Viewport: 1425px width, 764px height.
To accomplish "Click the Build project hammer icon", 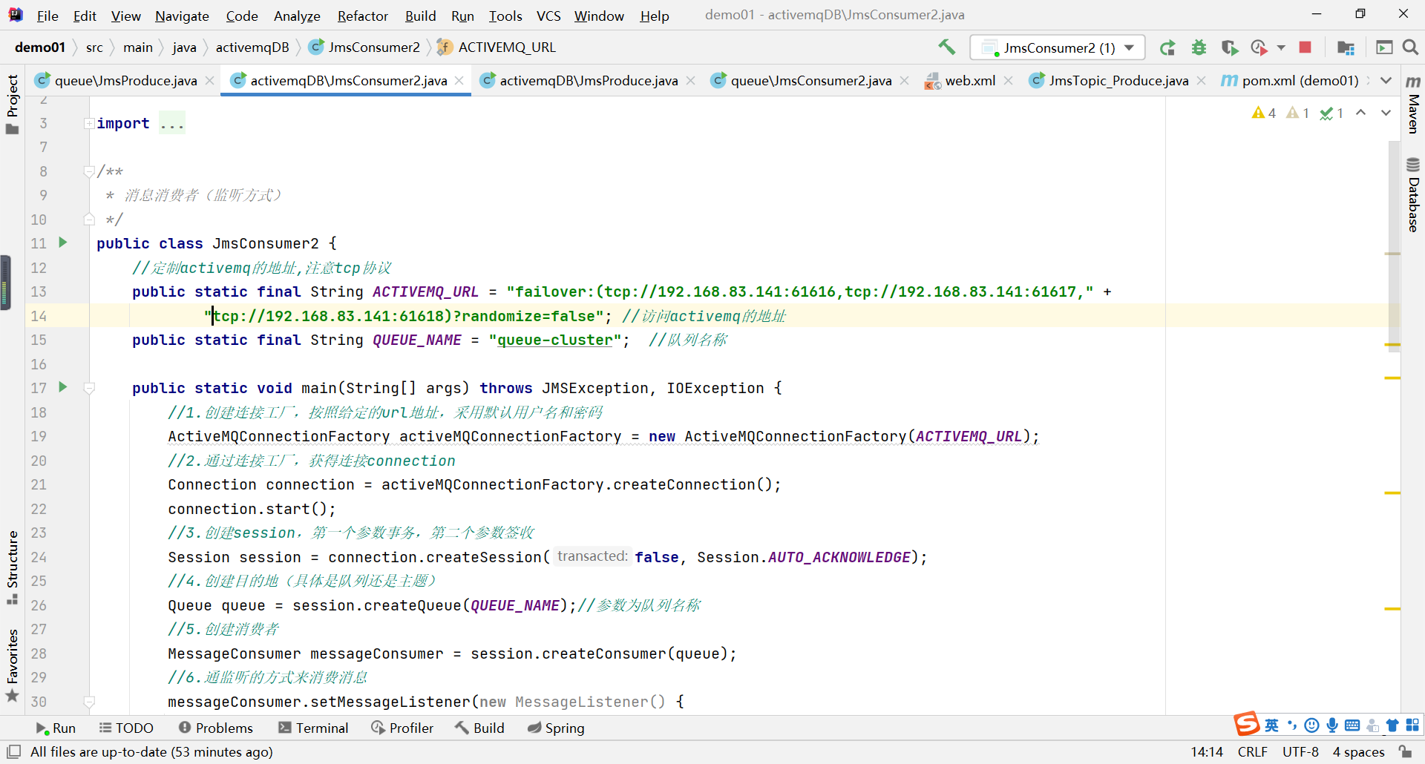I will pos(946,47).
